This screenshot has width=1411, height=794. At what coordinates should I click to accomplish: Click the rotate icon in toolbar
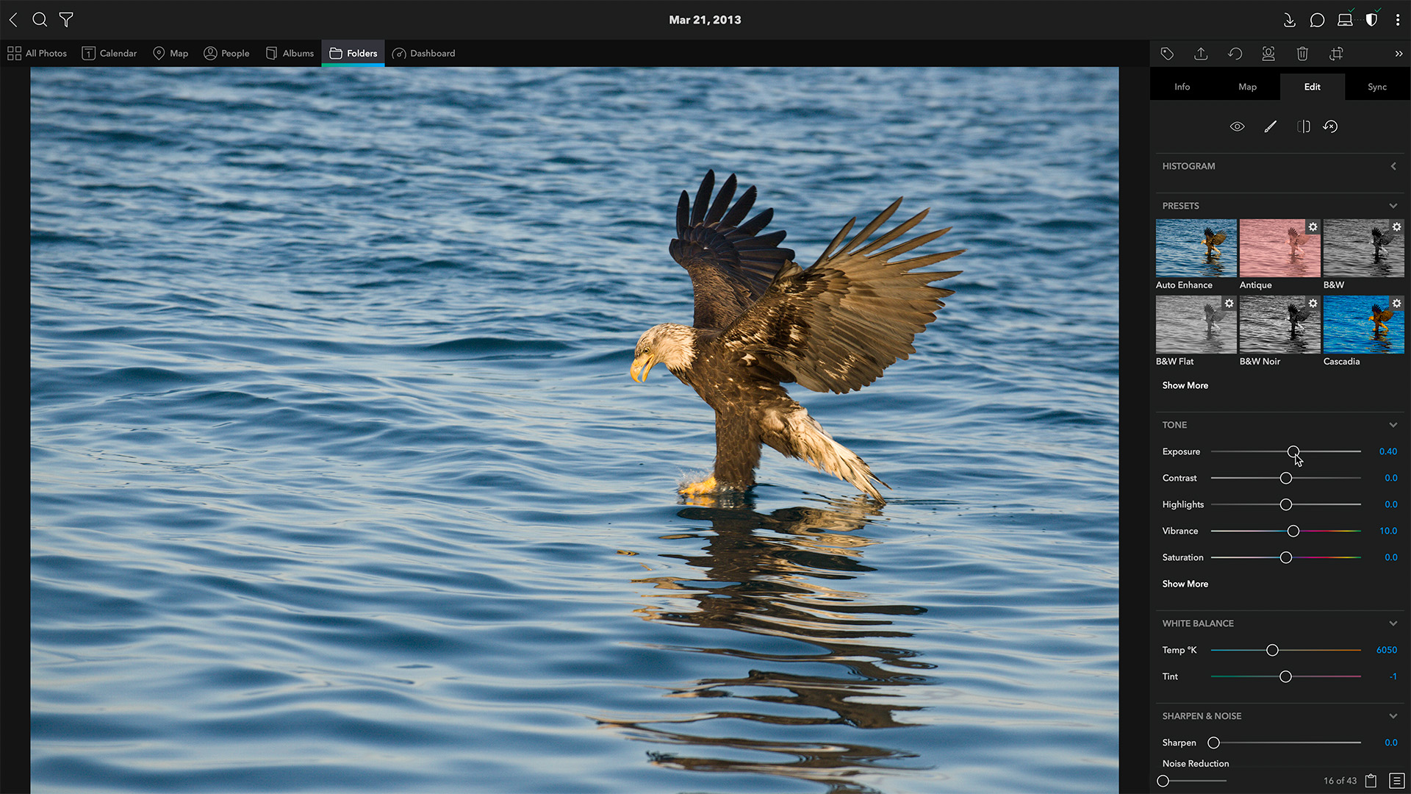pos(1235,54)
